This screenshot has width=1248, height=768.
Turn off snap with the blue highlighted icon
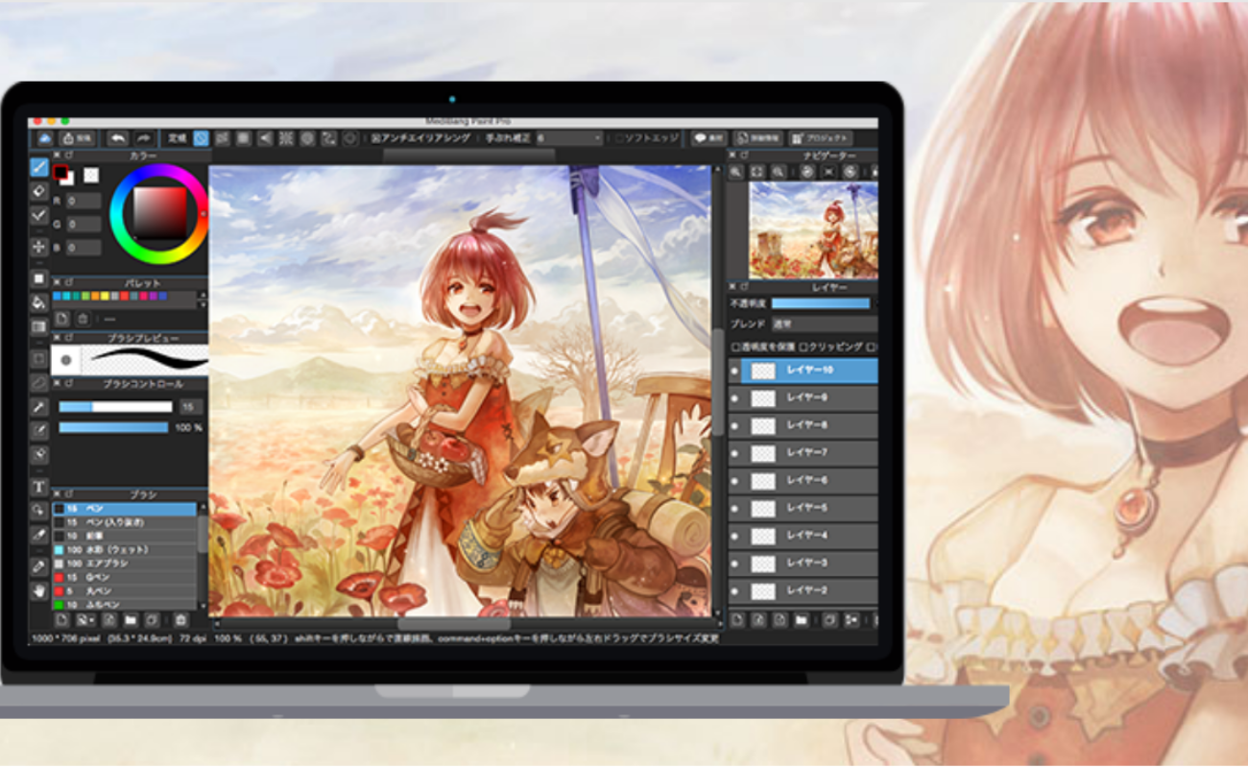[201, 138]
